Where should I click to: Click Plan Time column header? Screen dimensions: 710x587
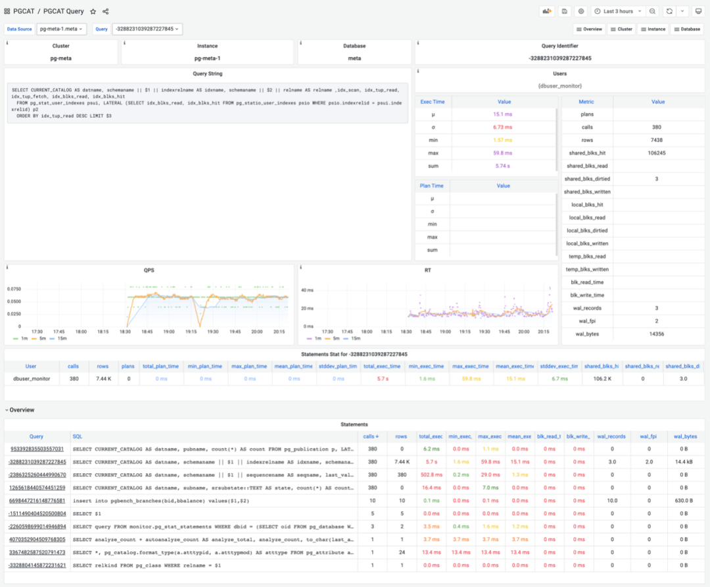tap(431, 186)
